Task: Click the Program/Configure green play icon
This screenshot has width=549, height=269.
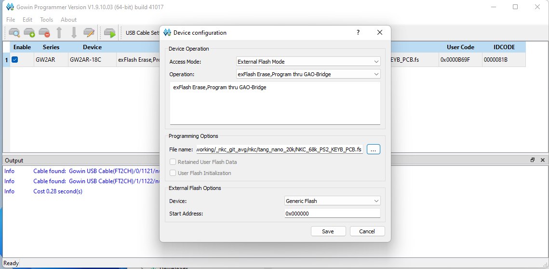Action: (109, 33)
